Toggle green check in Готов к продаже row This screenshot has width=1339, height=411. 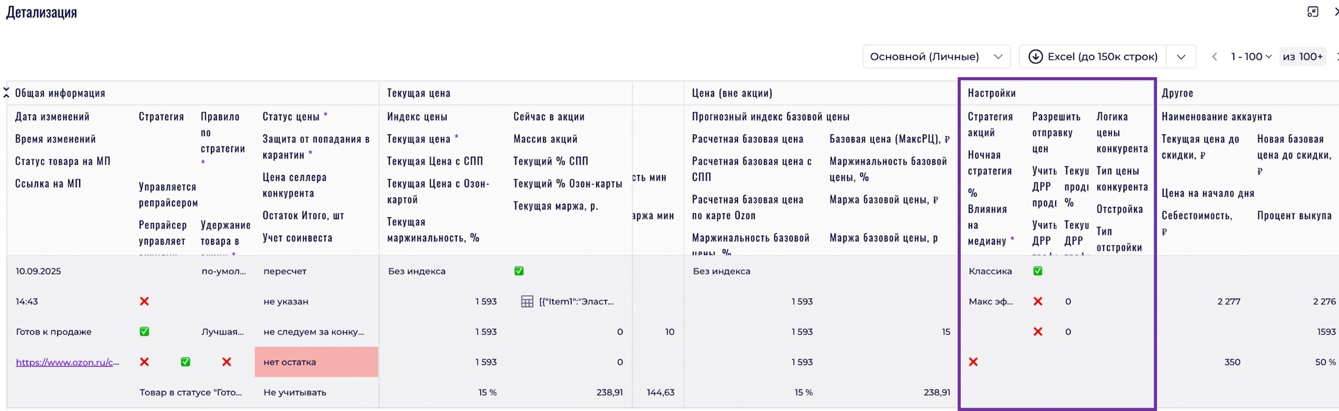tap(144, 331)
